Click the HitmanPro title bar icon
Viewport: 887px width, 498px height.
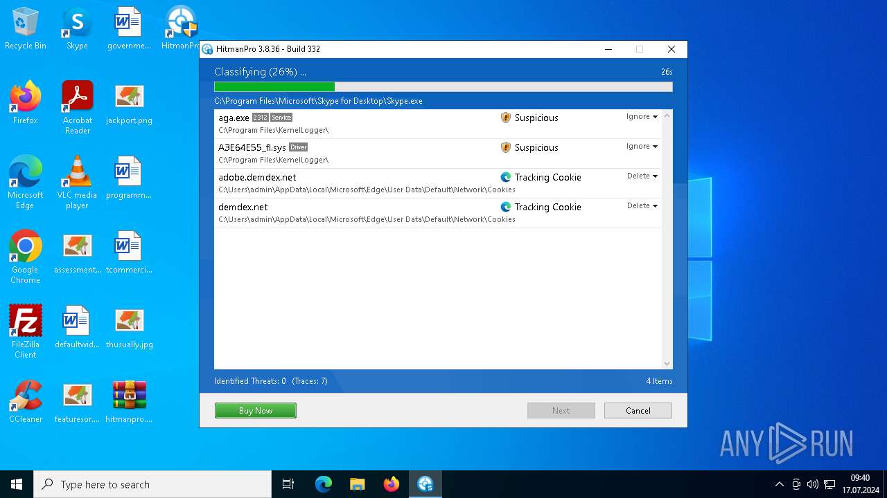click(207, 49)
